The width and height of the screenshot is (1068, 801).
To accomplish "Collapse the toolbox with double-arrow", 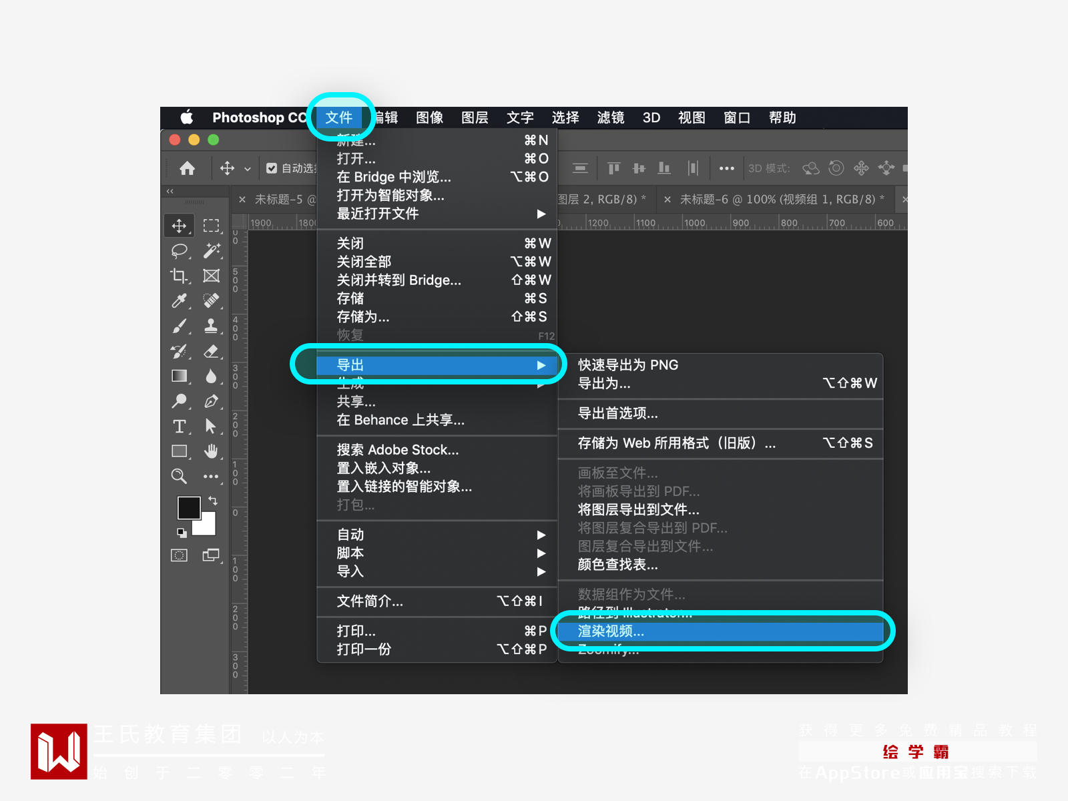I will pos(170,191).
